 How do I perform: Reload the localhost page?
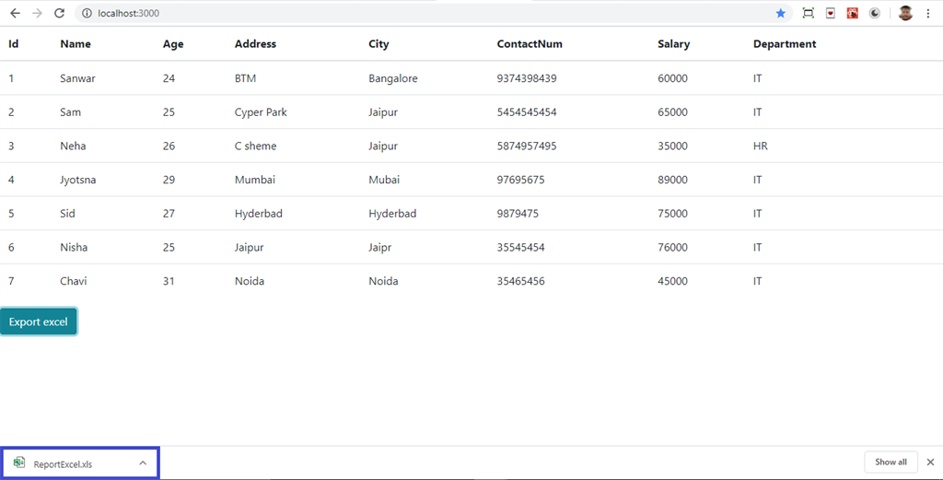(x=60, y=13)
